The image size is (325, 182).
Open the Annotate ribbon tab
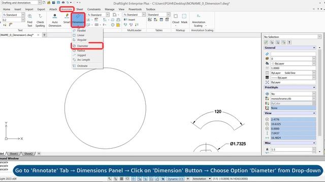(x=67, y=9)
